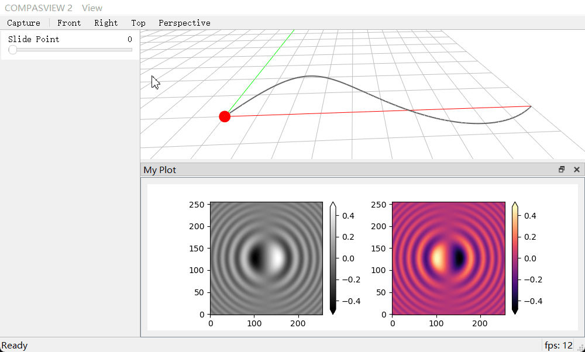Open the View menu
This screenshot has height=352, width=585.
[92, 8]
